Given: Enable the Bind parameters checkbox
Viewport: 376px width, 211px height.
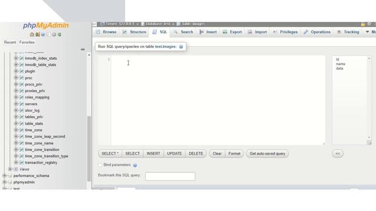Looking at the screenshot, I should (100, 165).
